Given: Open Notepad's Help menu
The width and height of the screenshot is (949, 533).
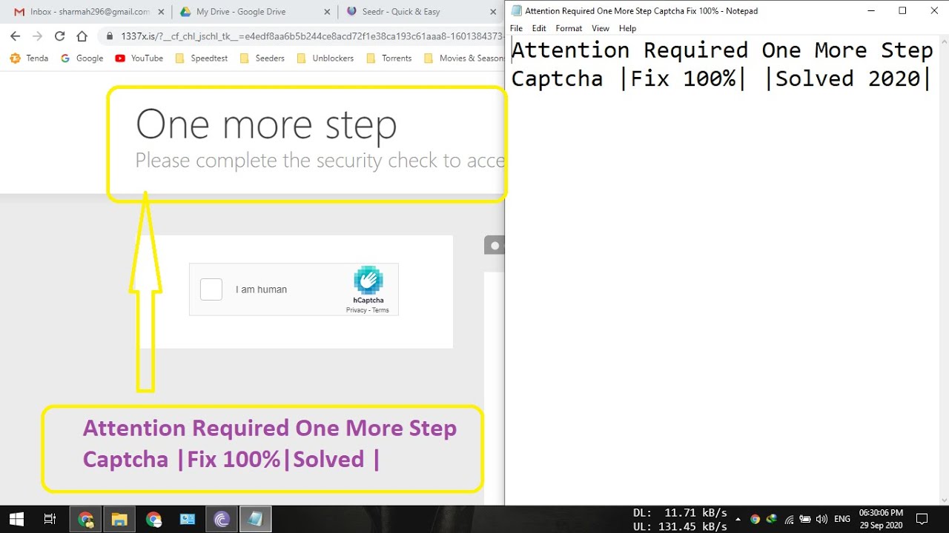Looking at the screenshot, I should pyautogui.click(x=627, y=28).
